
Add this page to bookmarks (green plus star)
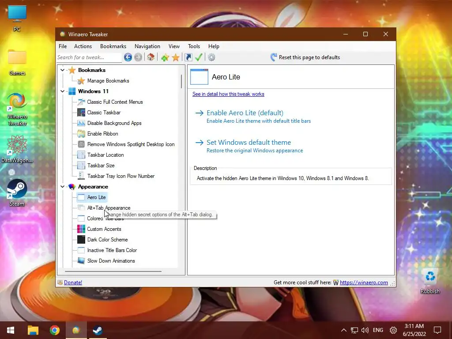coord(165,57)
